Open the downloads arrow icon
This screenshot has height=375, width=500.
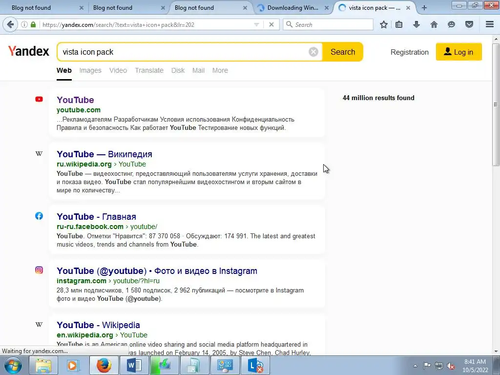[x=417, y=24]
